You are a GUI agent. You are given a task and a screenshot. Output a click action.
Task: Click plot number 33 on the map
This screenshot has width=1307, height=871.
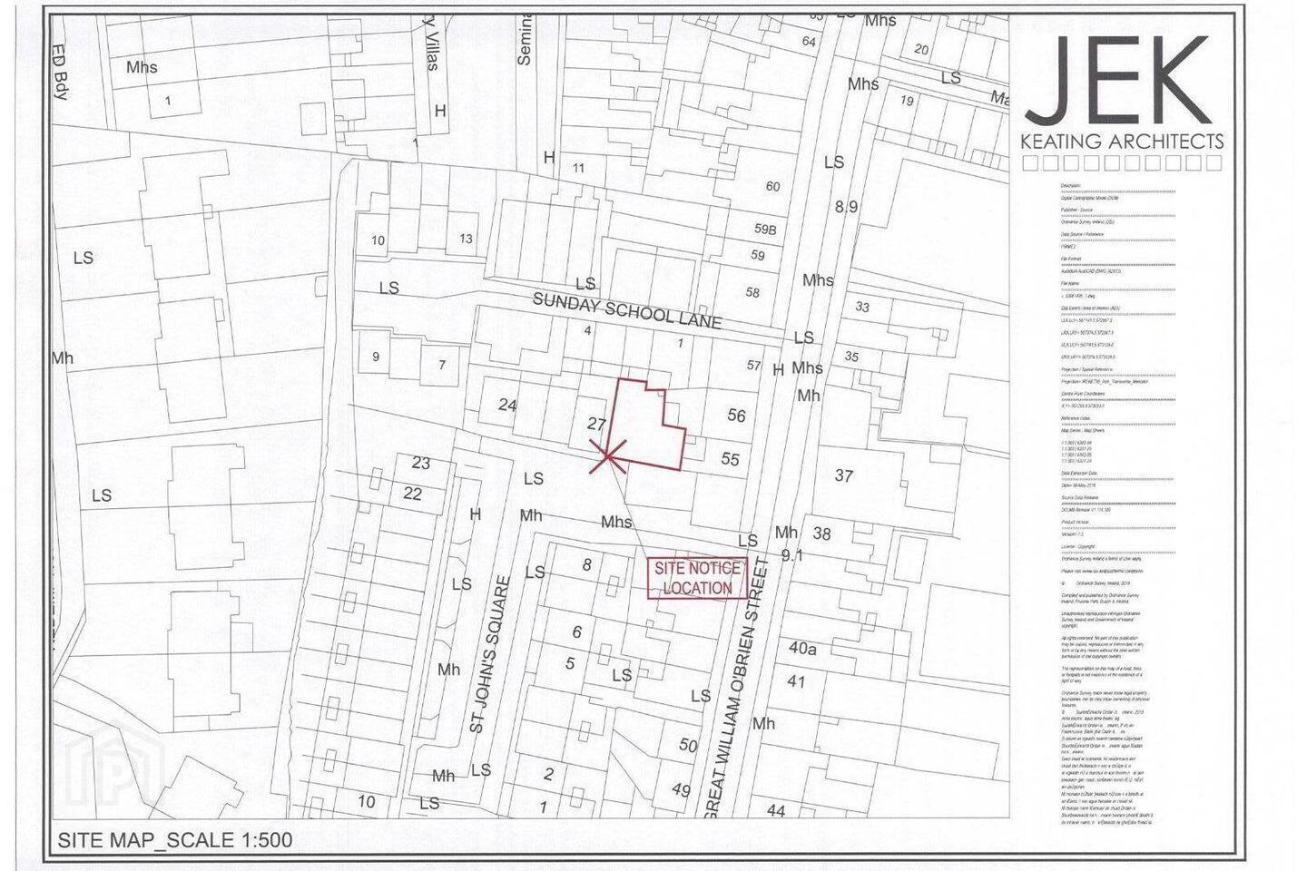862,307
